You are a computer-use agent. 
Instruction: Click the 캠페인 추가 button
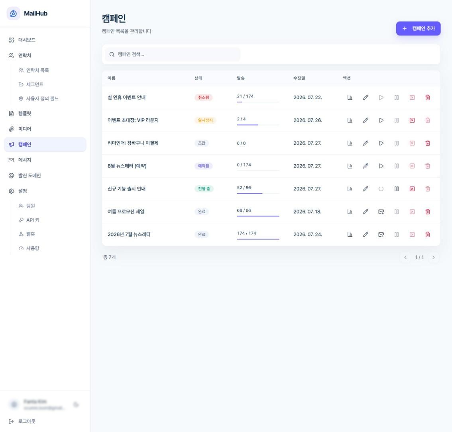(418, 29)
